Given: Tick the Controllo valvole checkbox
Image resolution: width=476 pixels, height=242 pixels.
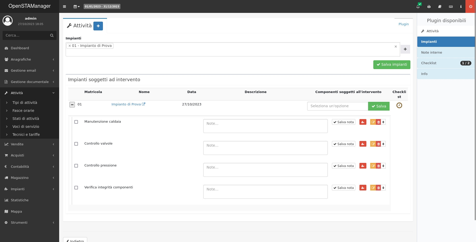Looking at the screenshot, I should pos(76,144).
